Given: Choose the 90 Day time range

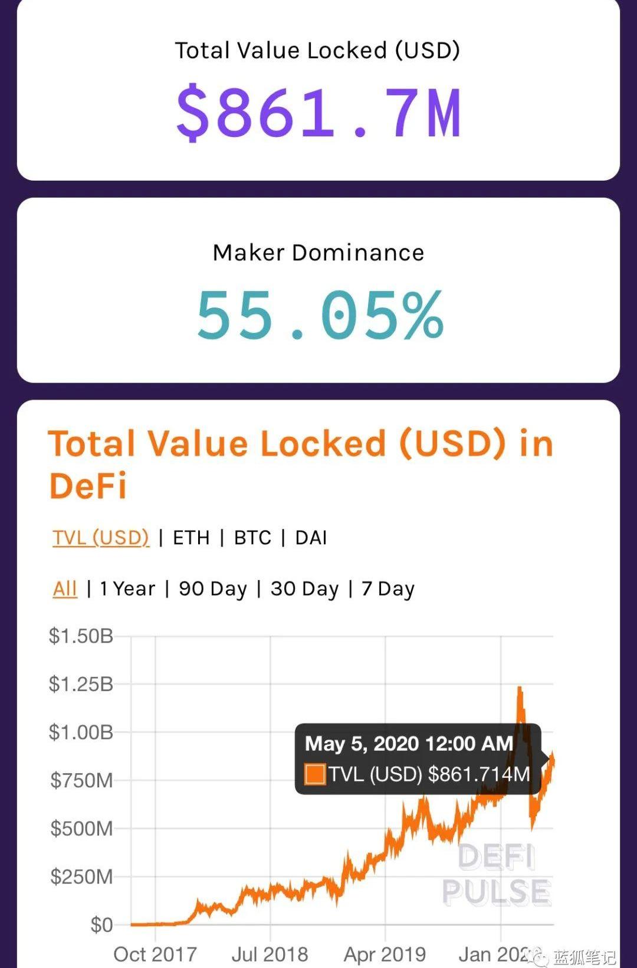Looking at the screenshot, I should 213,588.
